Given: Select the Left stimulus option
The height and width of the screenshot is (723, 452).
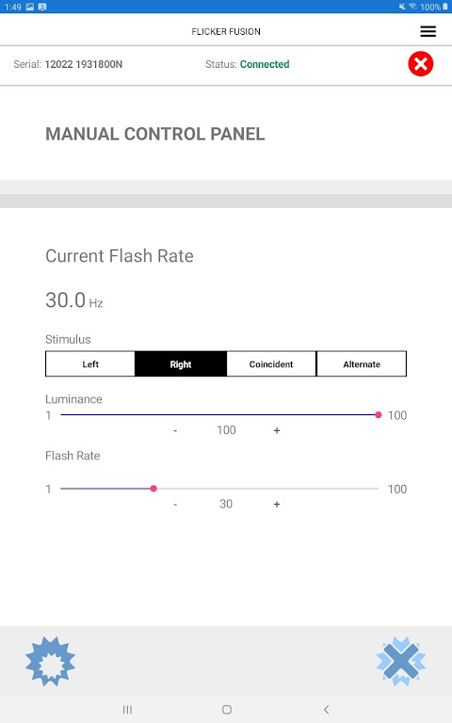Looking at the screenshot, I should click(90, 363).
